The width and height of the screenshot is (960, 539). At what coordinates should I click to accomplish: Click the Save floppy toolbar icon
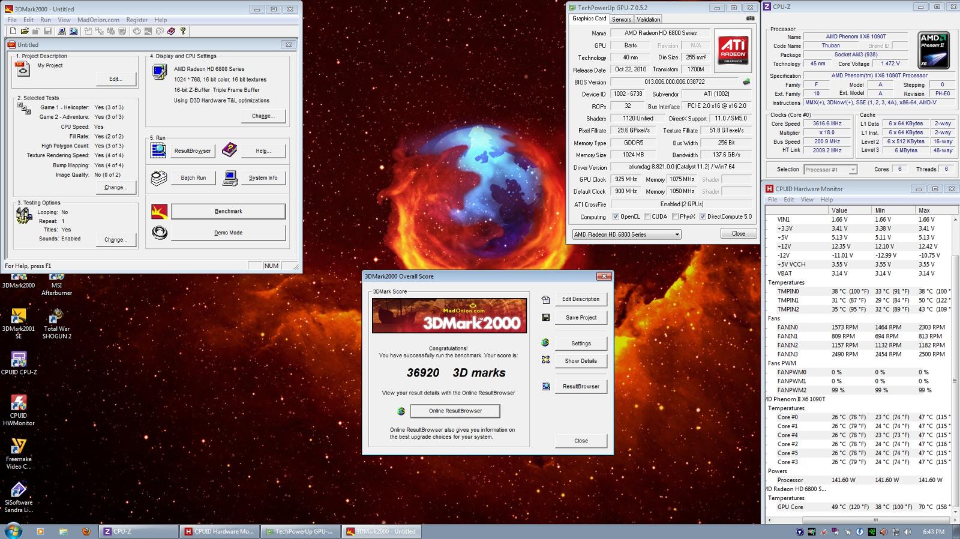[47, 31]
